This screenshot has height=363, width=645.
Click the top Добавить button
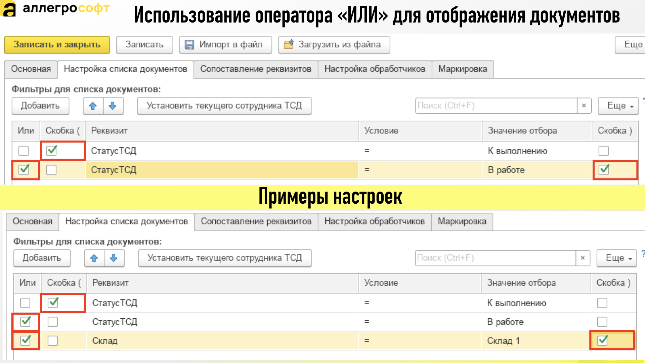coord(40,106)
